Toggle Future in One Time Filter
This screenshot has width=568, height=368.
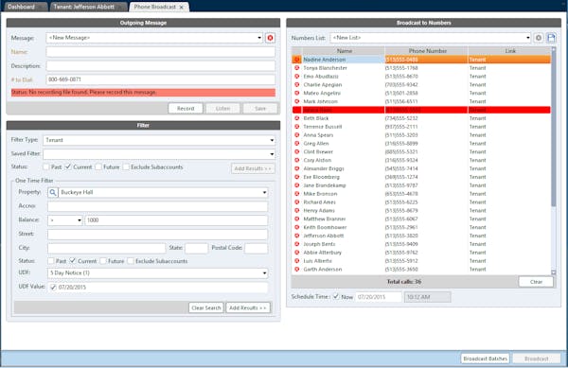(x=103, y=261)
